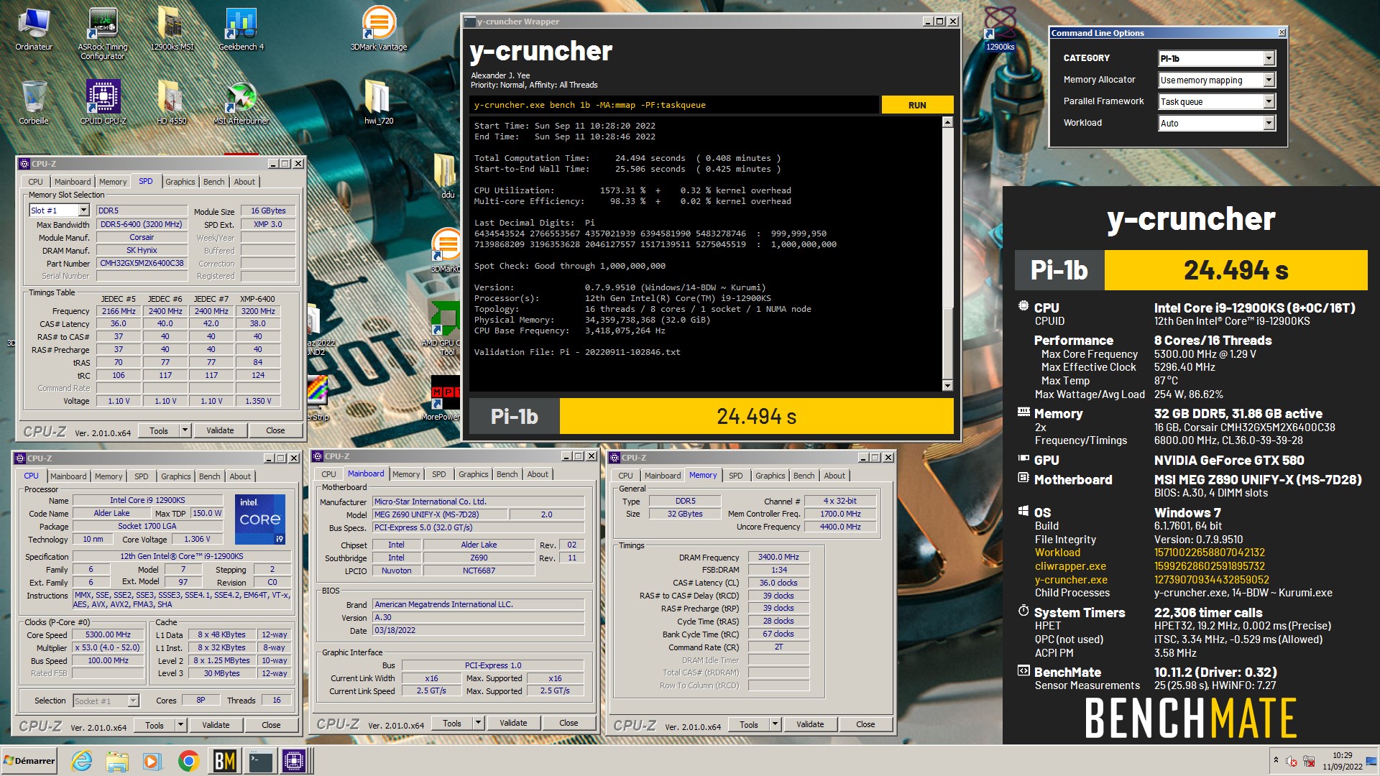Switch to Graphics tab in SPD CPU-Z window
Image resolution: width=1380 pixels, height=776 pixels.
180,182
